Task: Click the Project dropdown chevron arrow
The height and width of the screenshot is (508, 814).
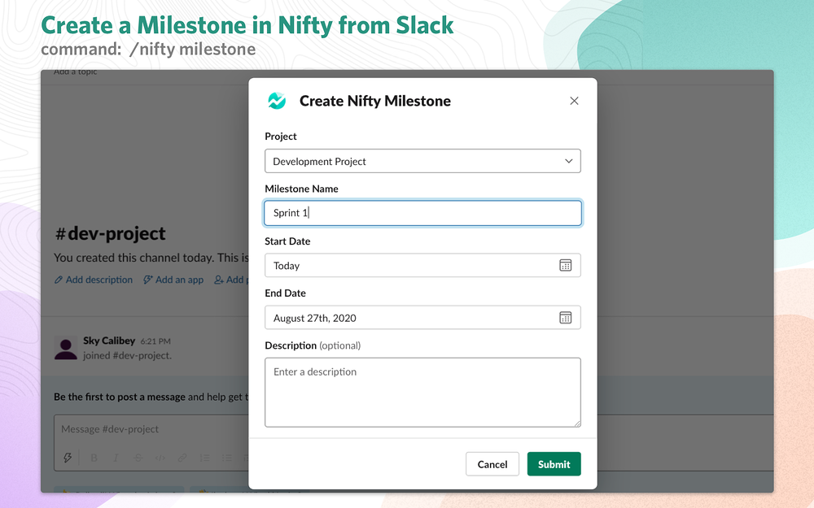Action: click(x=569, y=161)
